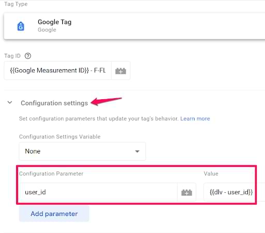
Task: Open the None settings variable dropdown
Action: (82, 151)
